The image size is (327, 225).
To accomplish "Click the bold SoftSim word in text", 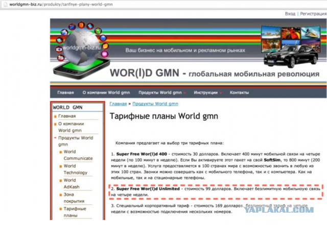I will click(272, 160).
